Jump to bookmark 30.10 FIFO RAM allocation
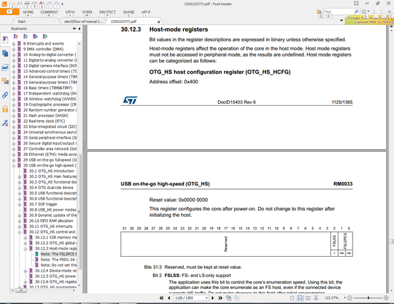The image size is (394, 304). pos(51,221)
